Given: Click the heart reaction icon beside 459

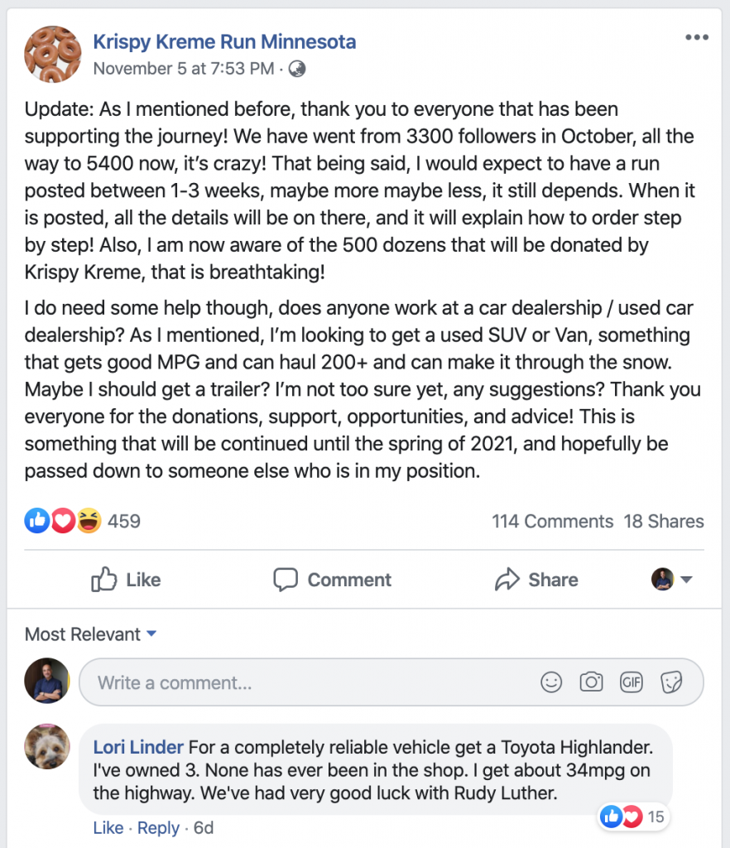Looking at the screenshot, I should (63, 521).
